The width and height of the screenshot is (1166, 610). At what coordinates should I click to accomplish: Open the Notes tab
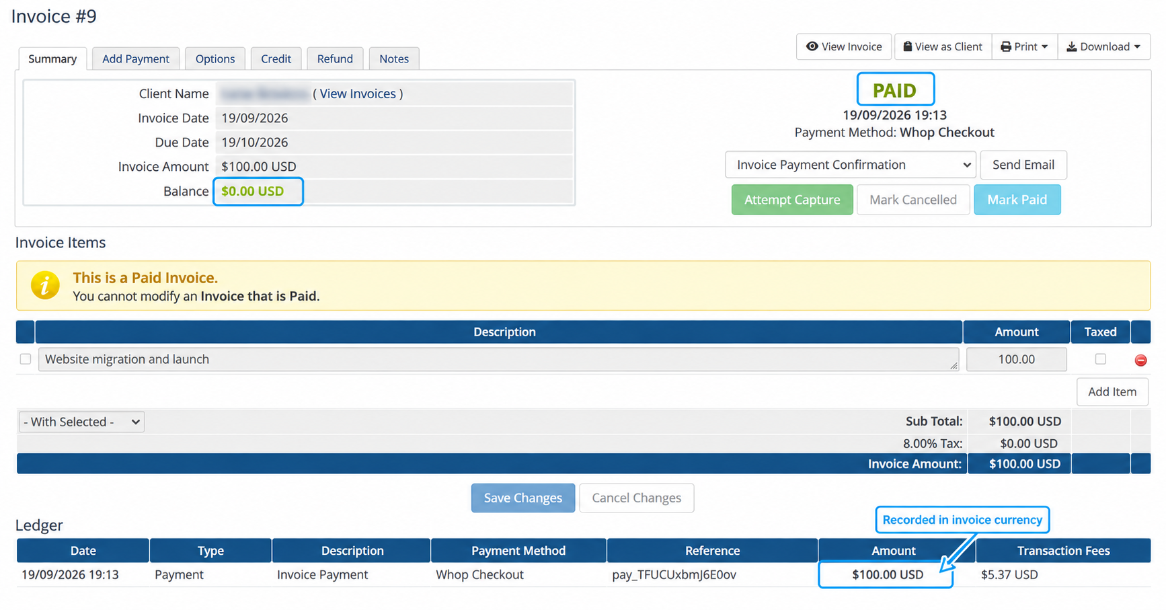tap(394, 59)
